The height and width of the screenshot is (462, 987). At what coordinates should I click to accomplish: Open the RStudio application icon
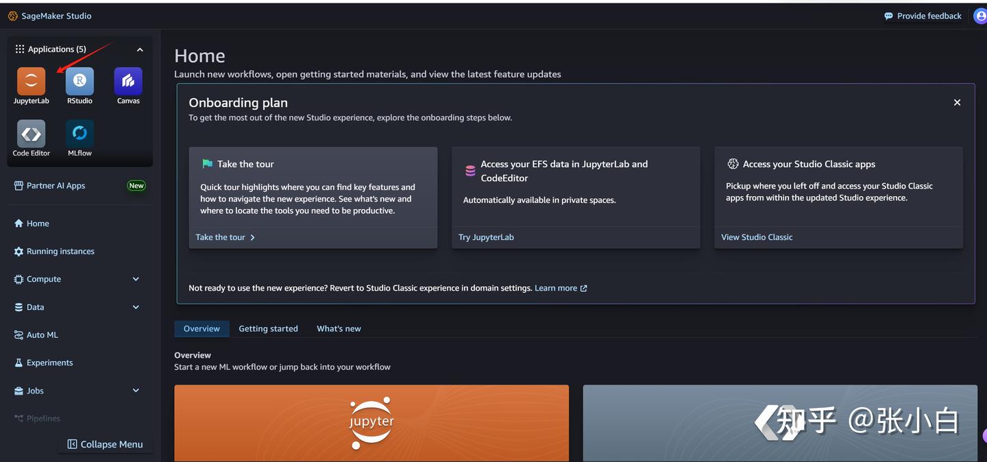(80, 82)
